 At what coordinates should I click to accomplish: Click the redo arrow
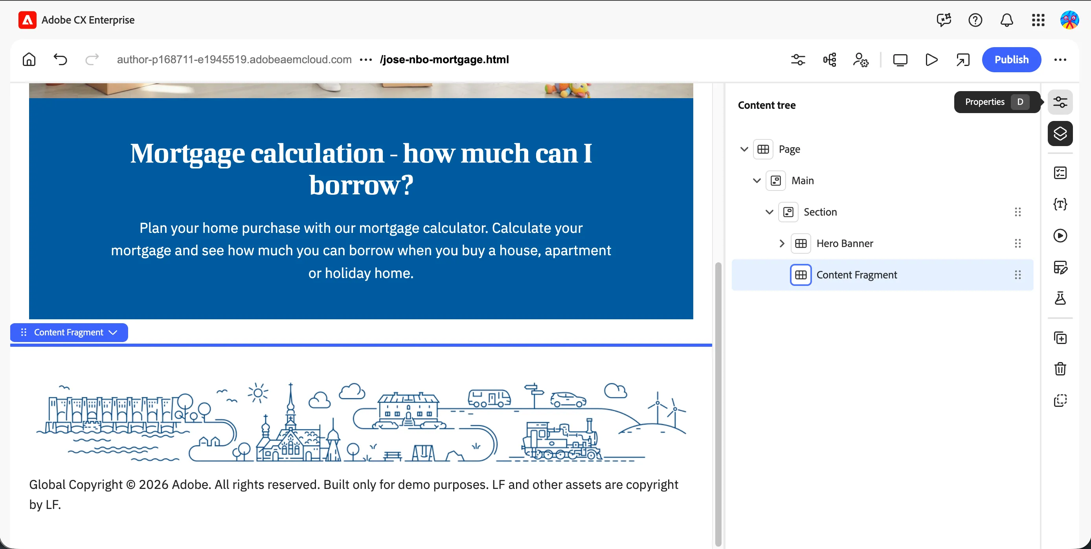[x=92, y=60]
